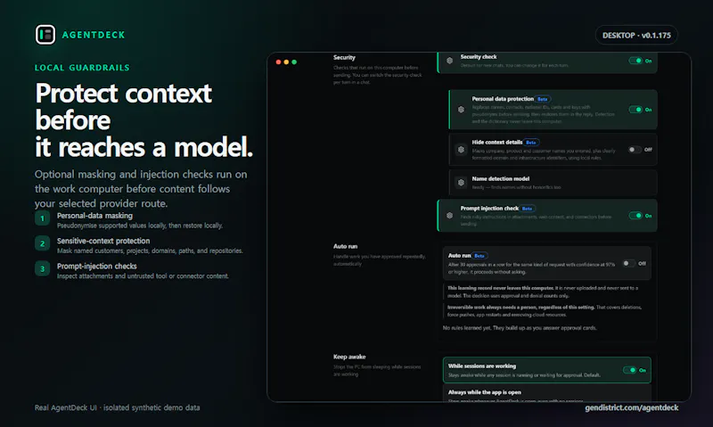
Task: Click the DESKTOP v0.1.175 version badge
Action: pyautogui.click(x=636, y=36)
